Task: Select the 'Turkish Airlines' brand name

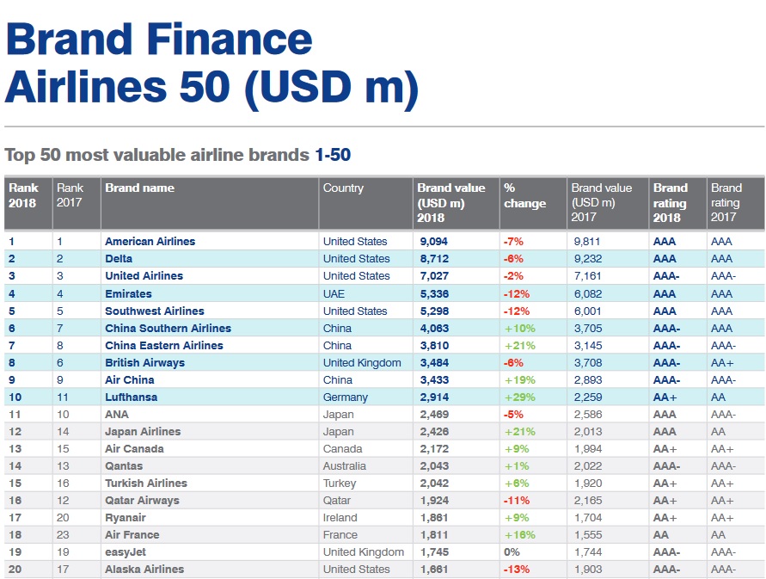Action: 146,484
